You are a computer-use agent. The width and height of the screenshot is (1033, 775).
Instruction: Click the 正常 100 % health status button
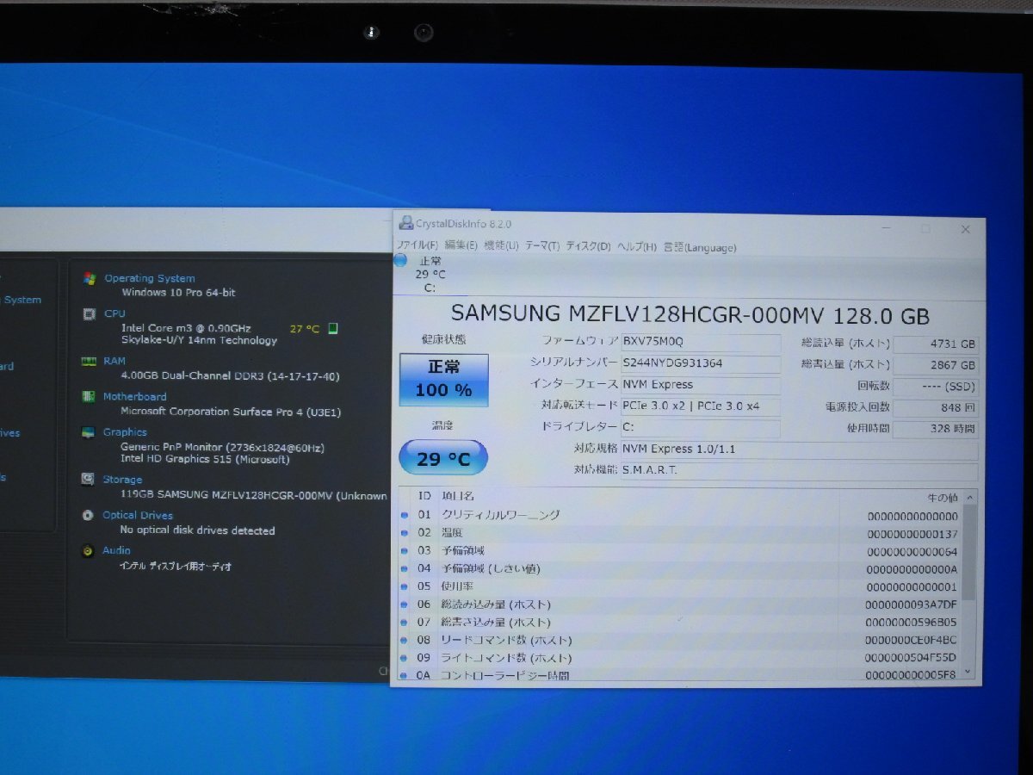click(443, 379)
